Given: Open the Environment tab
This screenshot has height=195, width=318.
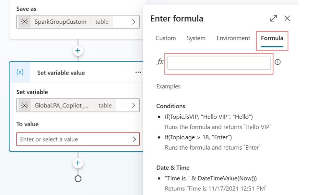Looking at the screenshot, I should (233, 38).
